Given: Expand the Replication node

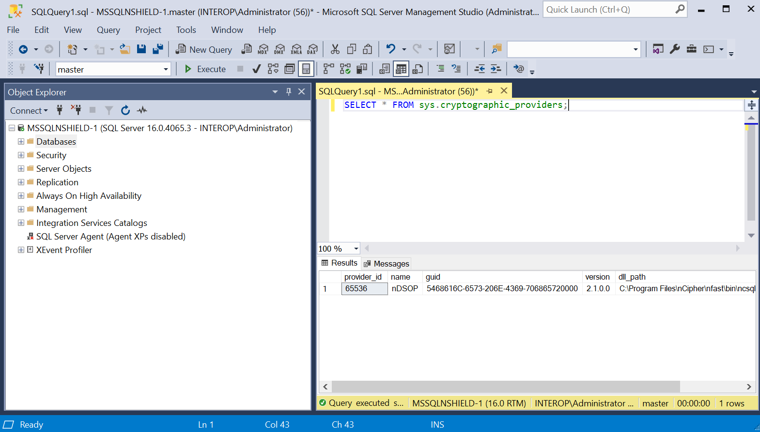Looking at the screenshot, I should pyautogui.click(x=21, y=182).
